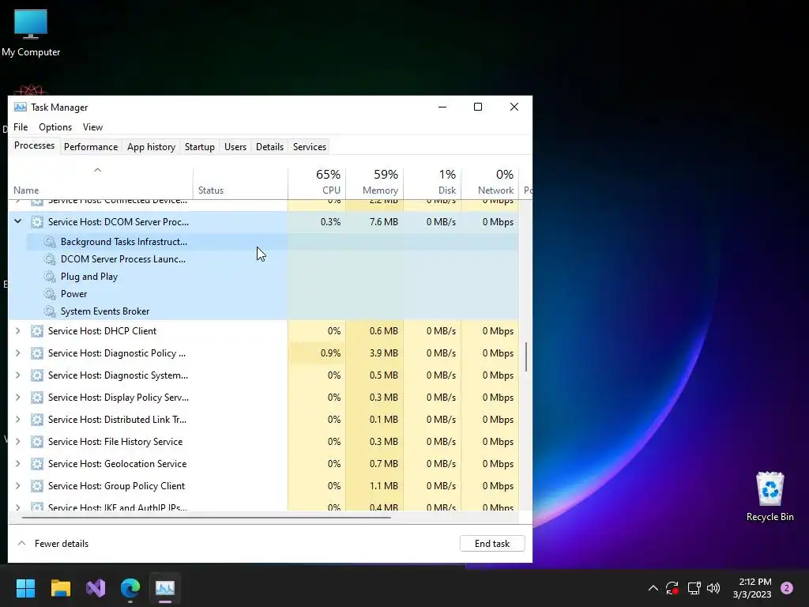
Task: Open the Windows Start menu
Action: coord(25,587)
